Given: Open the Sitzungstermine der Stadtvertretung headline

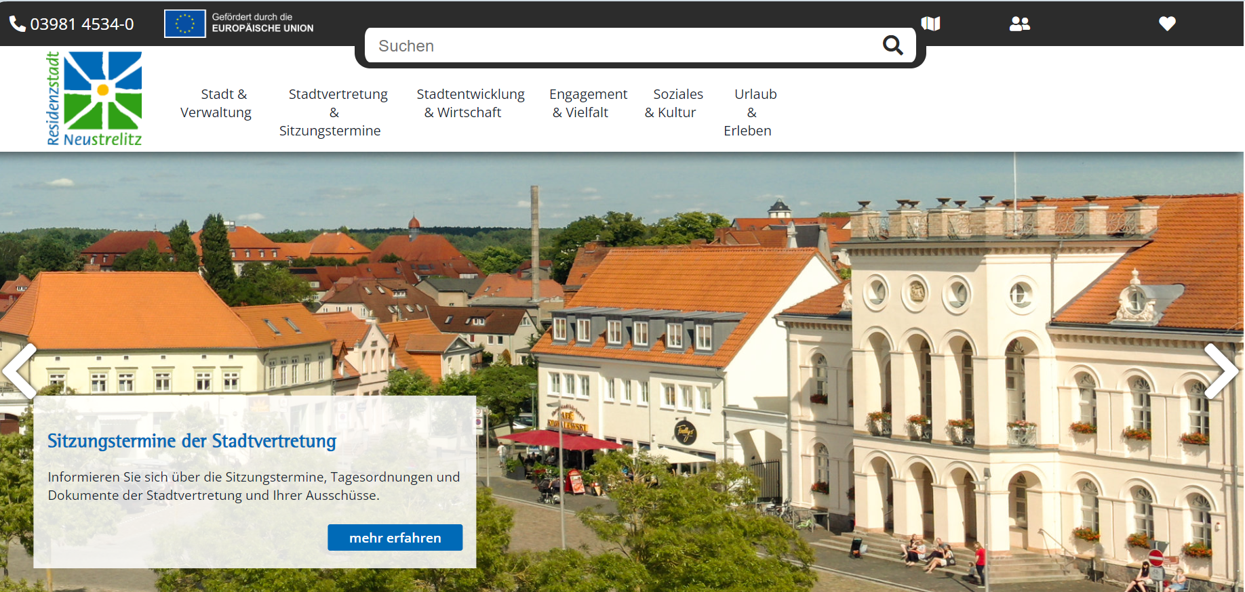Looking at the screenshot, I should [x=192, y=441].
